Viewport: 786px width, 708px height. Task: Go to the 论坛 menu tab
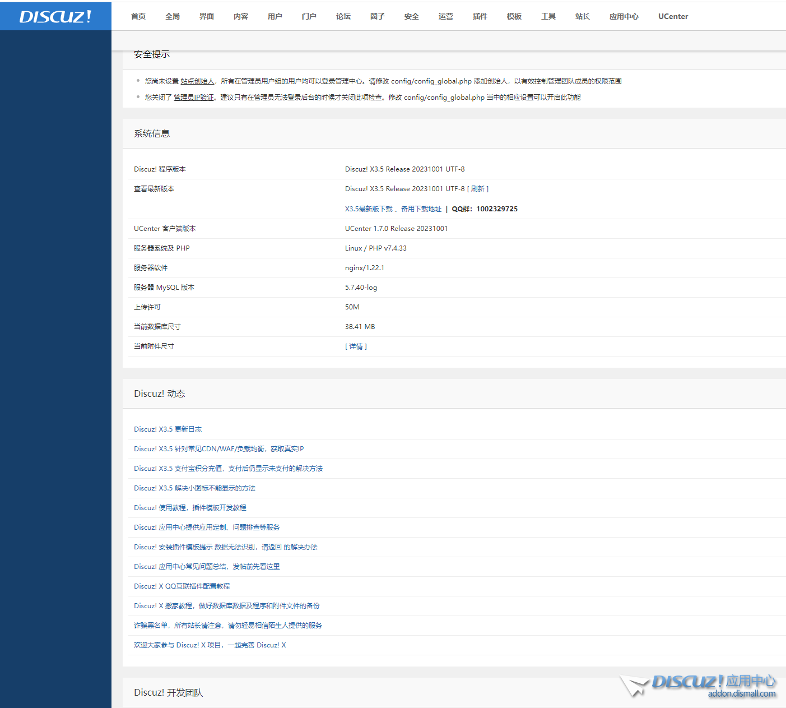point(343,16)
